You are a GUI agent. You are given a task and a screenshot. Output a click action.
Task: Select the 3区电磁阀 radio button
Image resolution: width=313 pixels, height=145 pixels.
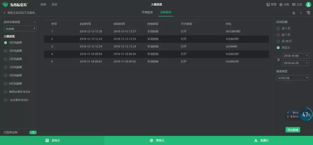coord(6,51)
